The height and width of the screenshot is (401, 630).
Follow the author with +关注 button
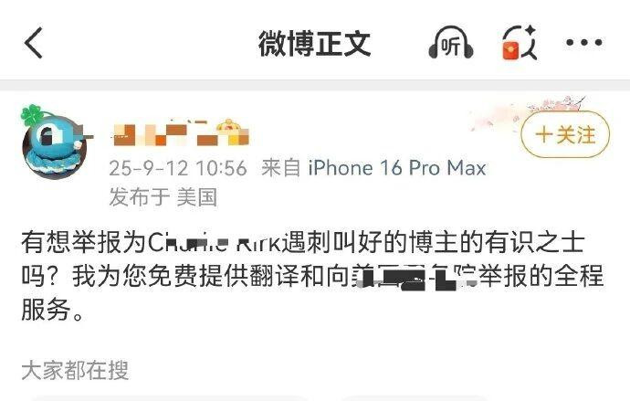(565, 134)
